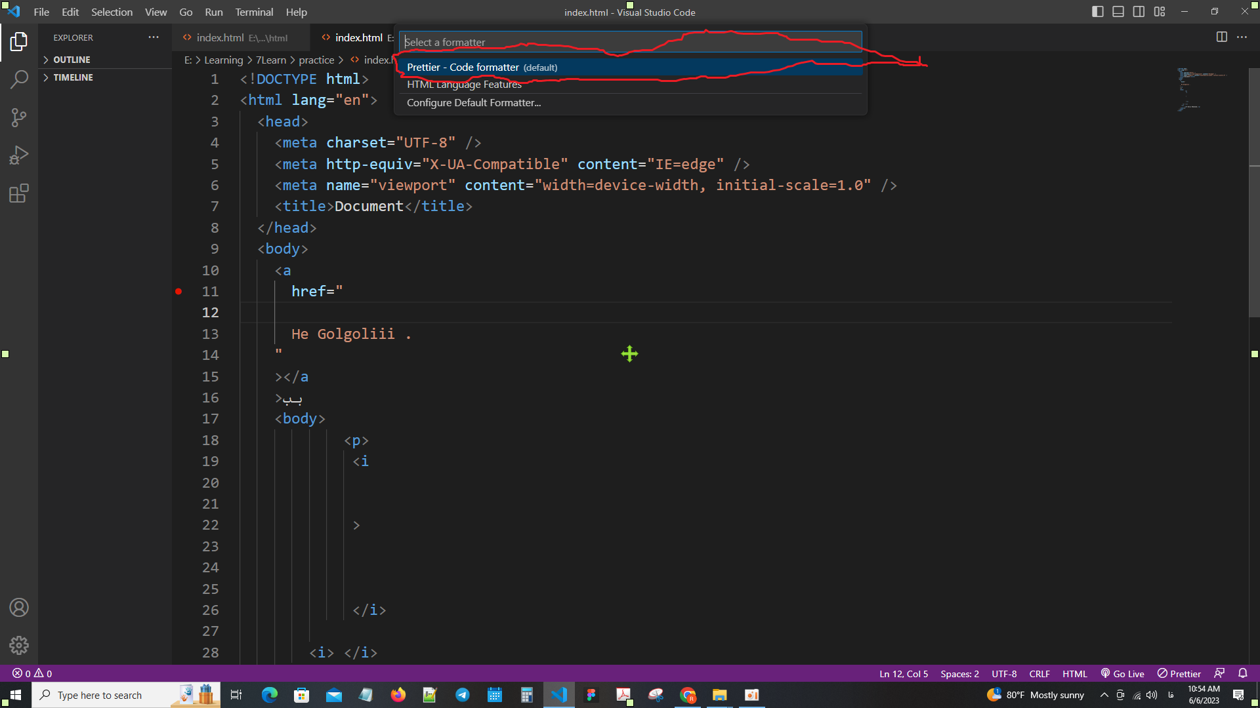Click the Run and Debug panel icon
The width and height of the screenshot is (1260, 708).
tap(19, 155)
